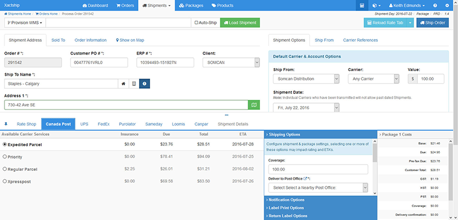This screenshot has width=458, height=220.
Task: Click the Value amount input field
Action: tap(431, 78)
